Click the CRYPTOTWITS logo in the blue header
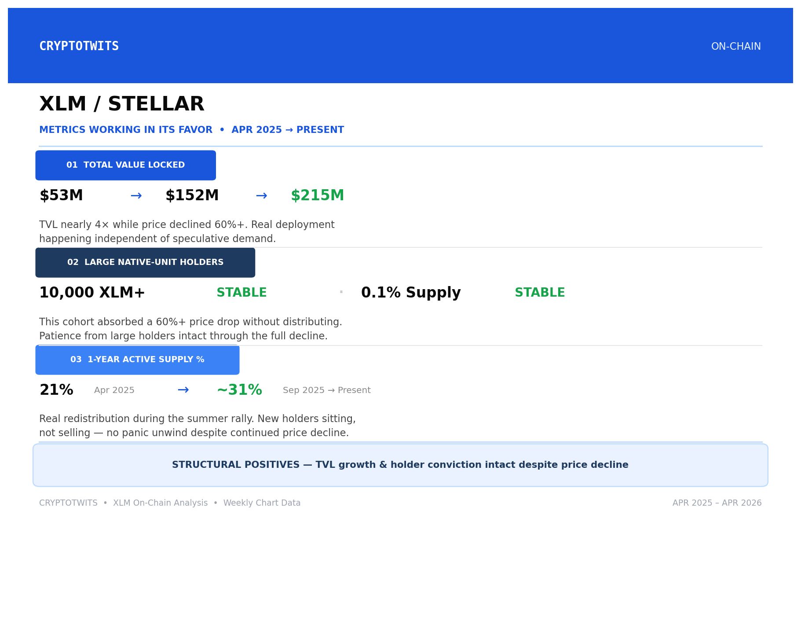Image resolution: width=801 pixels, height=643 pixels. (x=79, y=46)
